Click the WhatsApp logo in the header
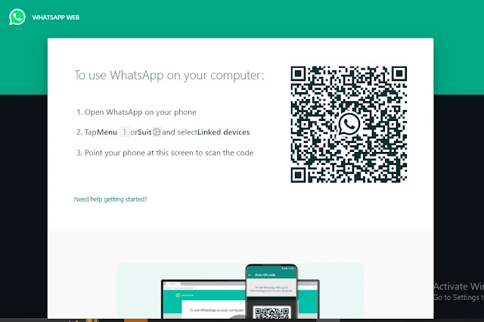 [x=17, y=17]
